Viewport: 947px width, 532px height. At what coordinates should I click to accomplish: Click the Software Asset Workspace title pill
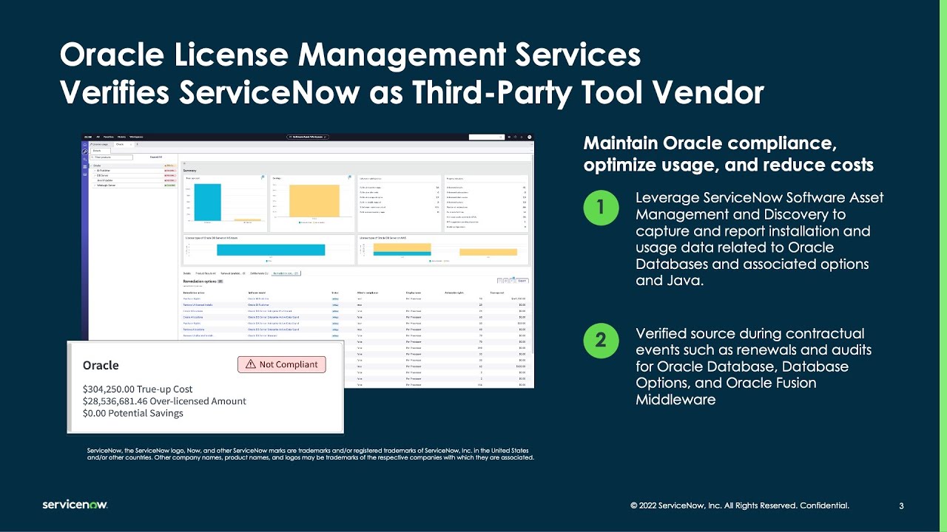308,137
